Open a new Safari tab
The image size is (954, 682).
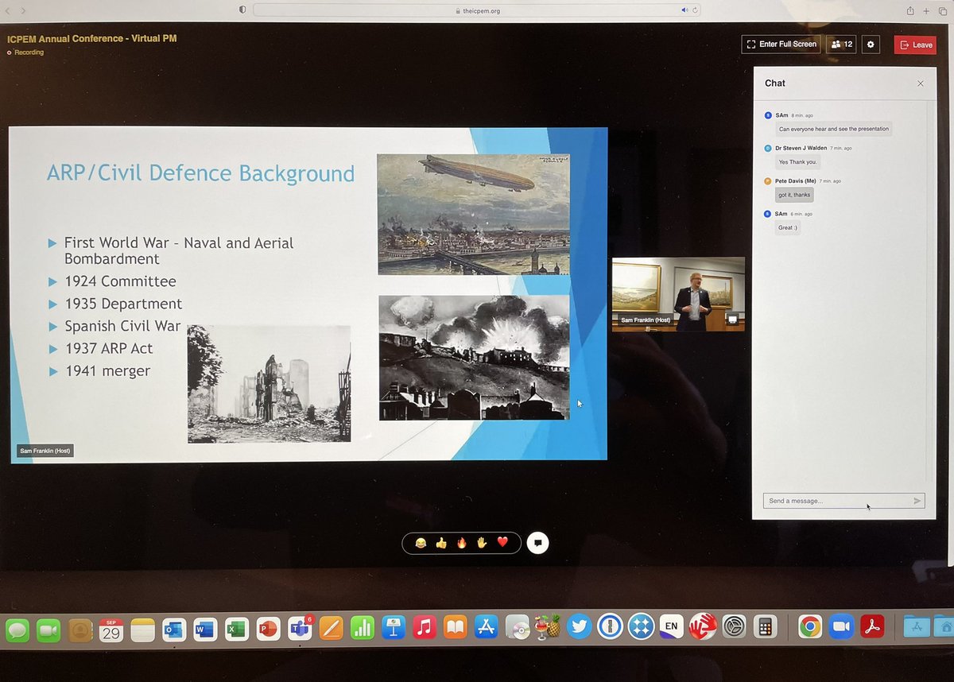tap(926, 10)
